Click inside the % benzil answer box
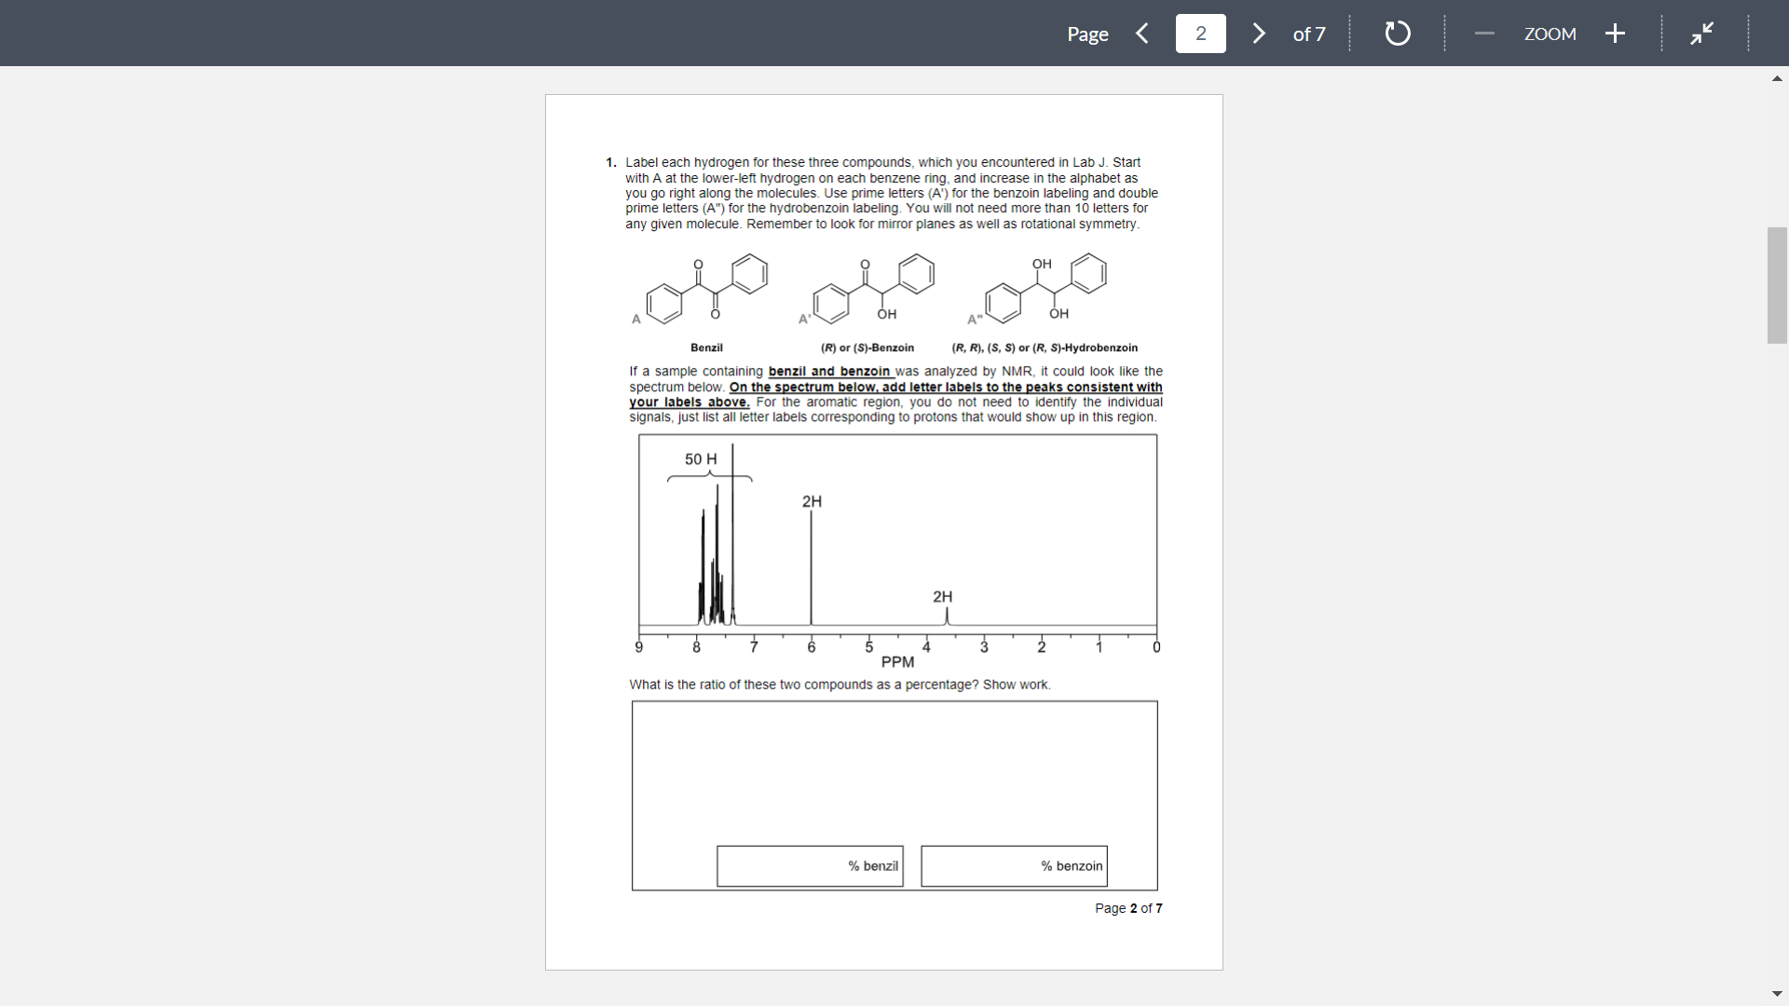 pos(809,865)
